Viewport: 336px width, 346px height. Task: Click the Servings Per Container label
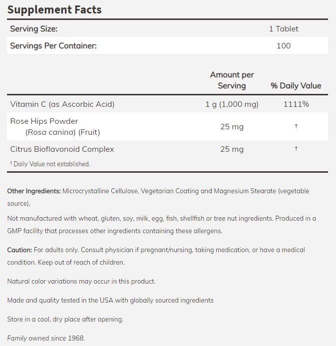coord(53,45)
